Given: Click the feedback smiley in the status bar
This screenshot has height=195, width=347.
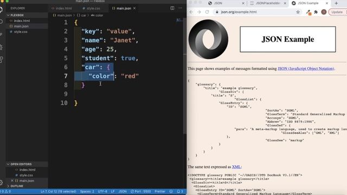Looking at the screenshot, I should pyautogui.click(x=171, y=191).
